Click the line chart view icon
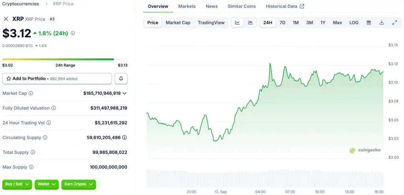 238,22
